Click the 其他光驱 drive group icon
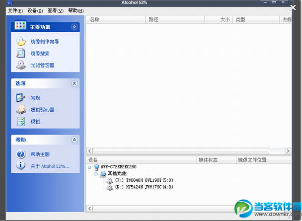 (x=103, y=174)
